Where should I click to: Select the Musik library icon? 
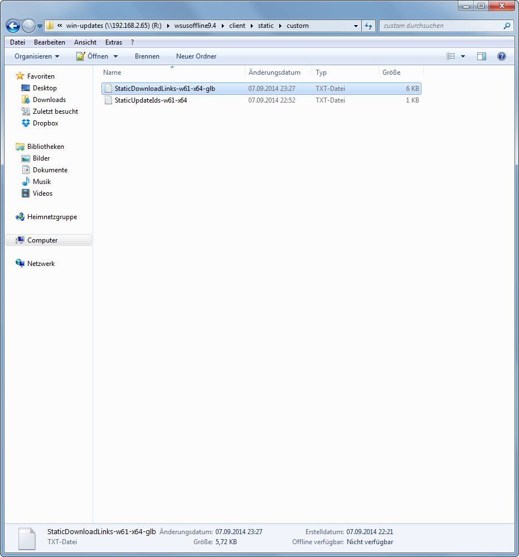coord(26,182)
